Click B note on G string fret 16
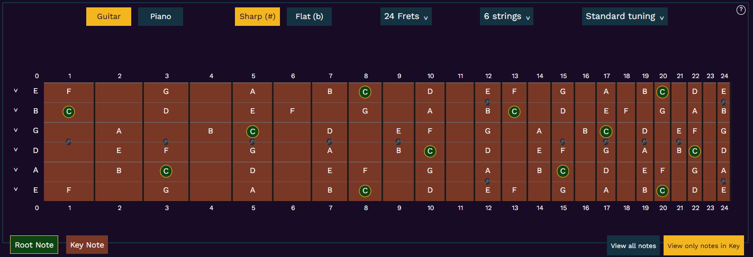Viewport: 753px width, 257px height. click(x=585, y=131)
